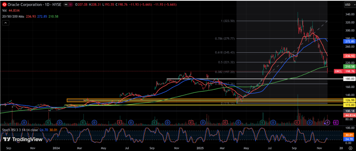356x151 pixels.
Task: Click the first green E earnings marker
Action: pos(49,123)
